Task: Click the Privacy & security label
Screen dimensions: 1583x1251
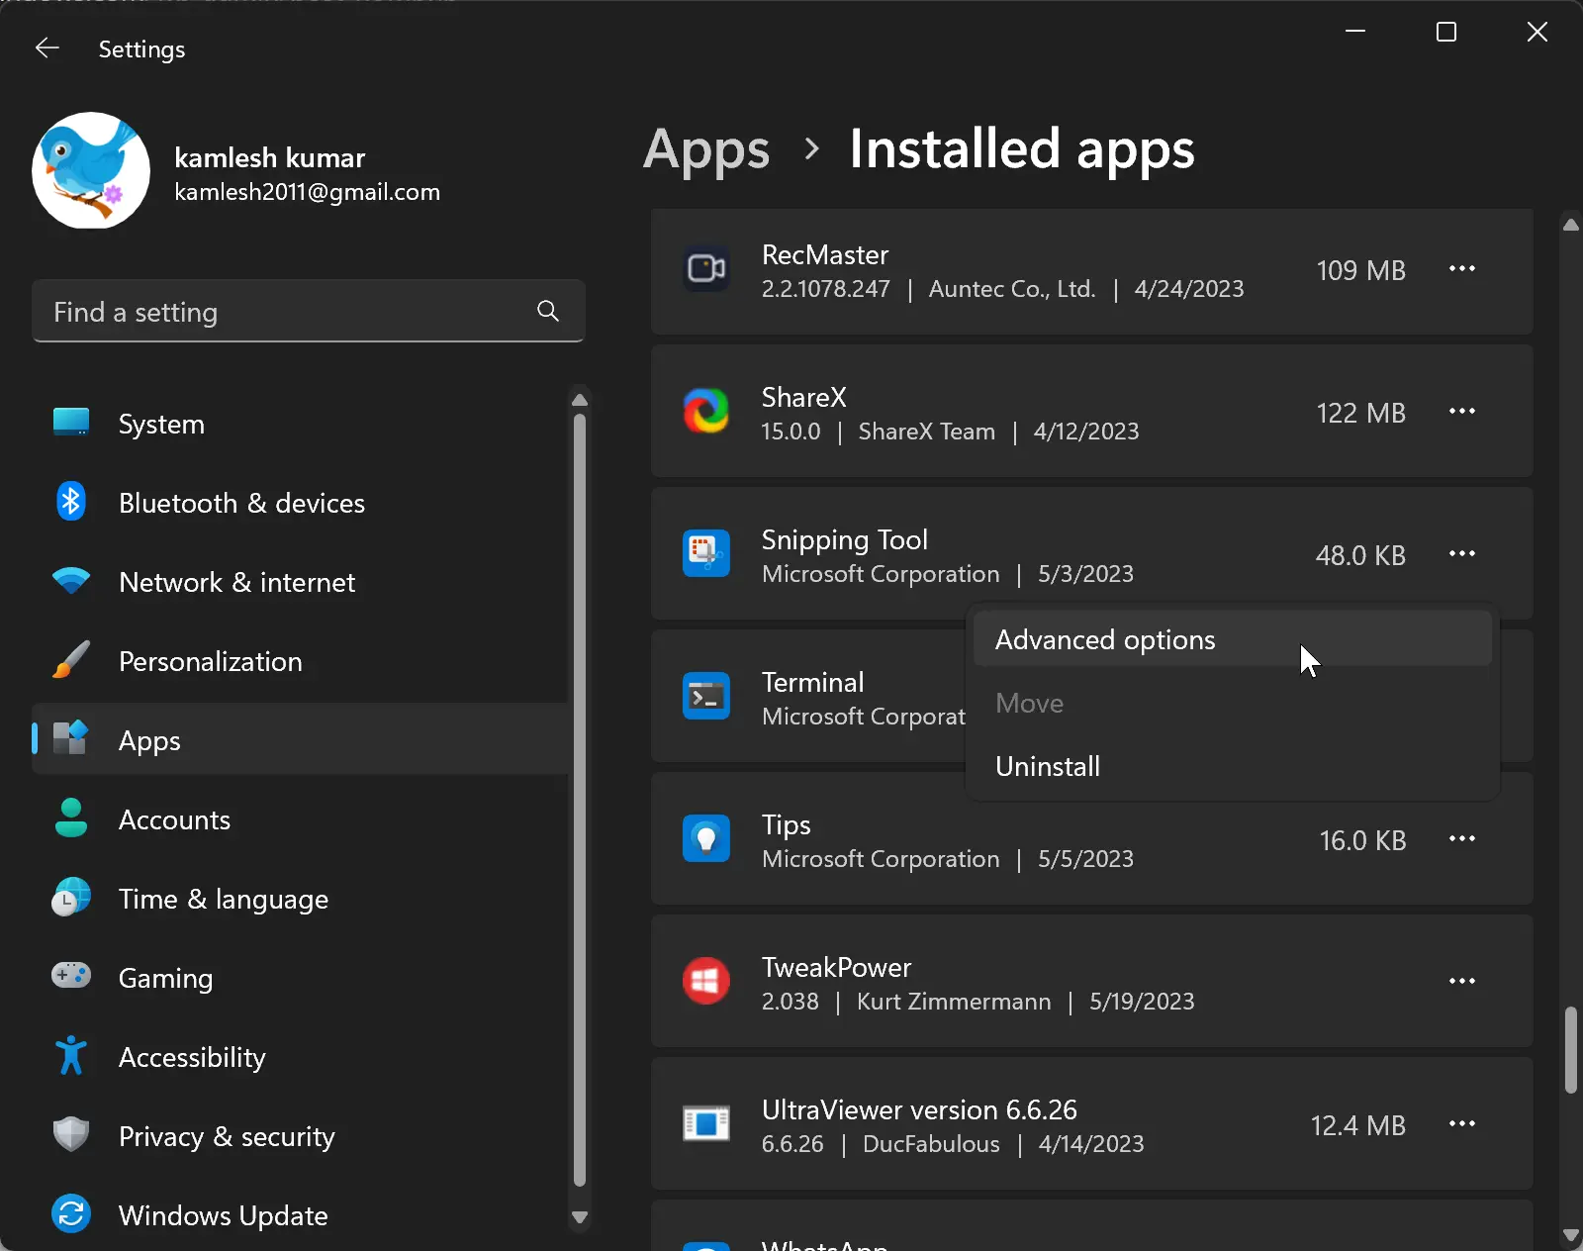Action: [227, 1136]
